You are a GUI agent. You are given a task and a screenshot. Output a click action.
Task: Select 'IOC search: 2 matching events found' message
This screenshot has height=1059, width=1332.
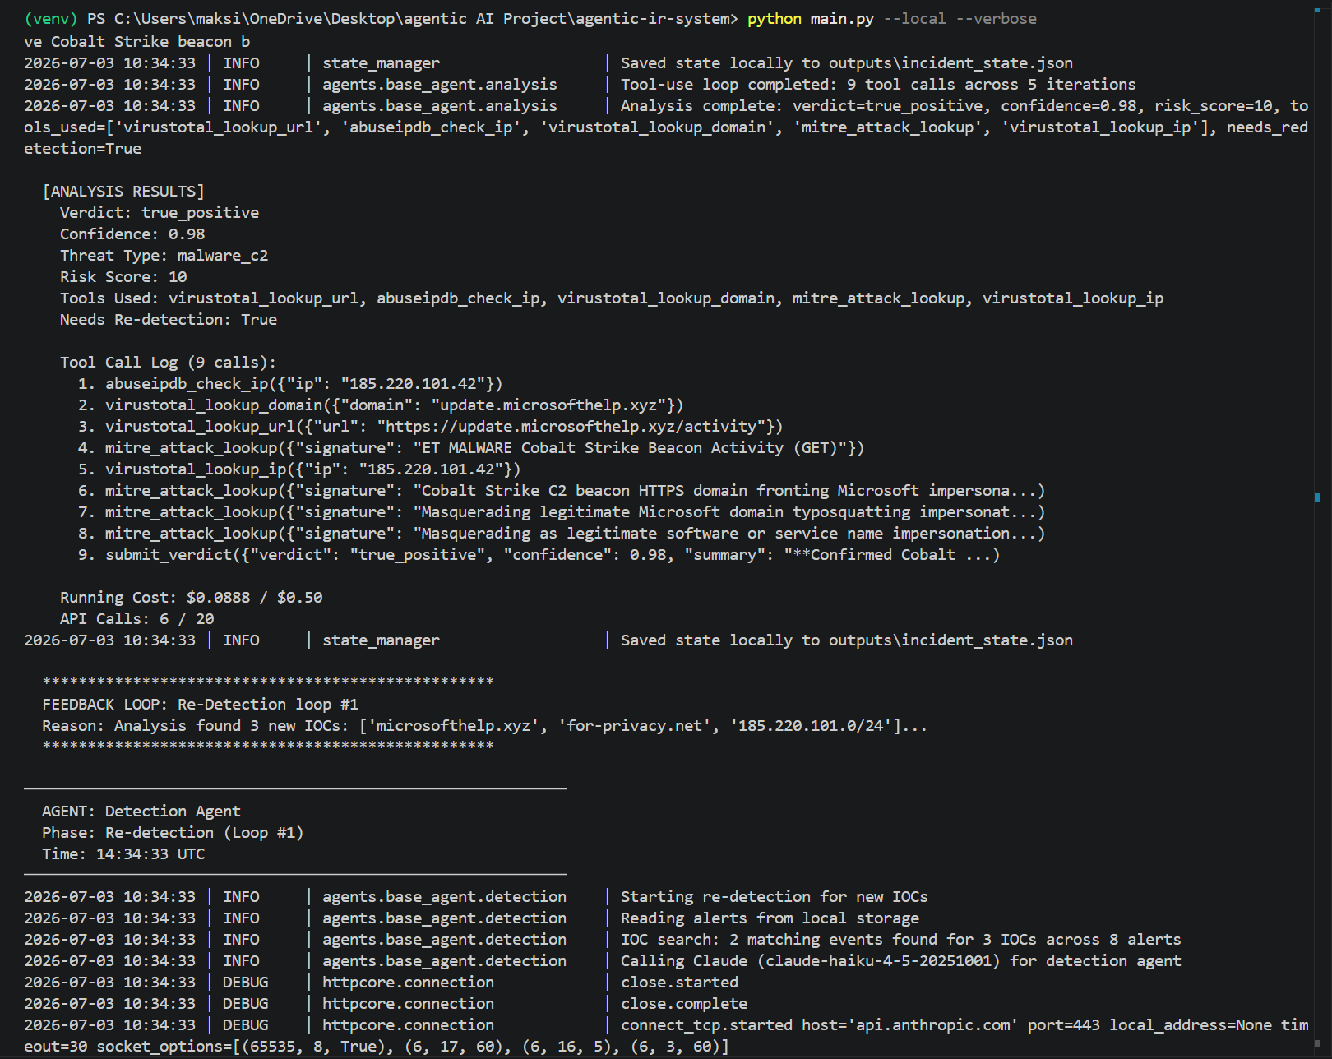(x=901, y=940)
